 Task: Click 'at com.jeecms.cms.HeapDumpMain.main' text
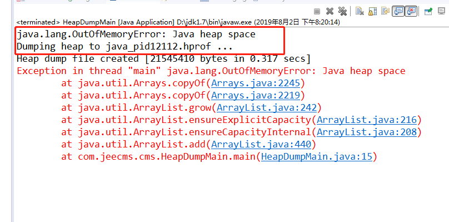[x=158, y=157]
